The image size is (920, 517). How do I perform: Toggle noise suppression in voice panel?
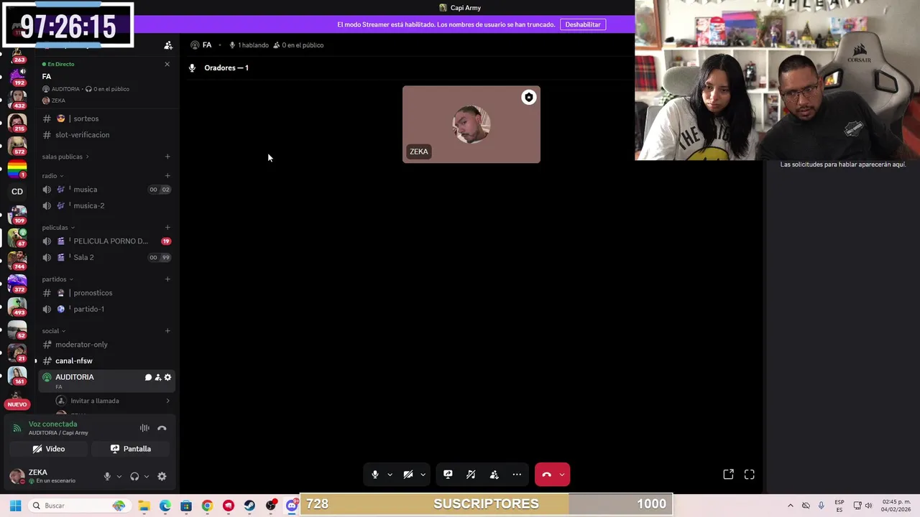[x=144, y=428]
